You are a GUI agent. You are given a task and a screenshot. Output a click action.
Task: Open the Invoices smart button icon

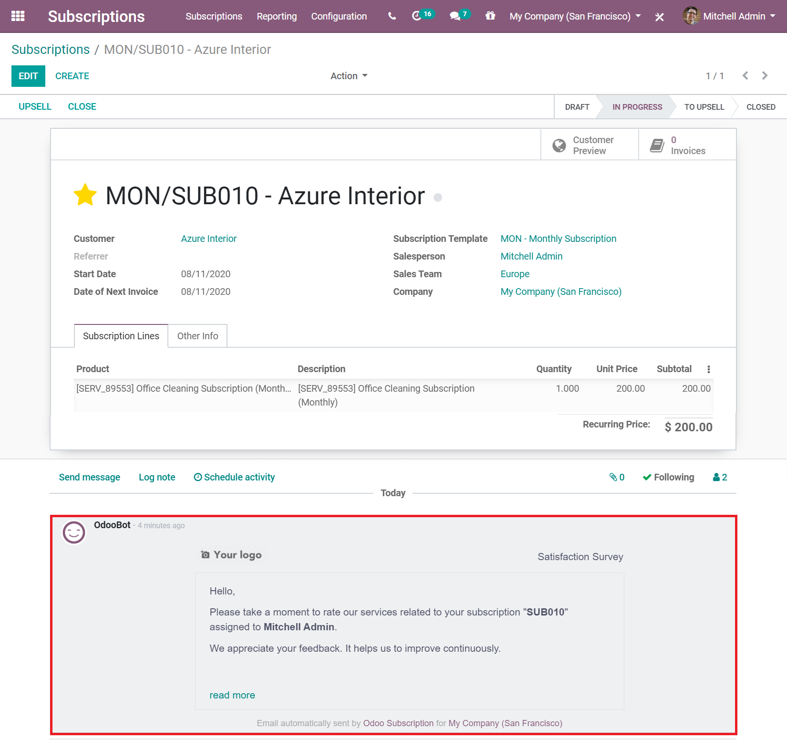click(x=657, y=145)
